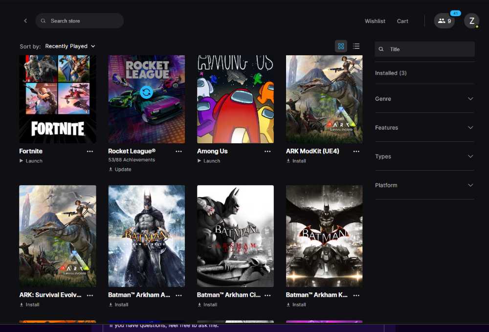The height and width of the screenshot is (332, 489).
Task: Open the Wishlist page
Action: (375, 21)
